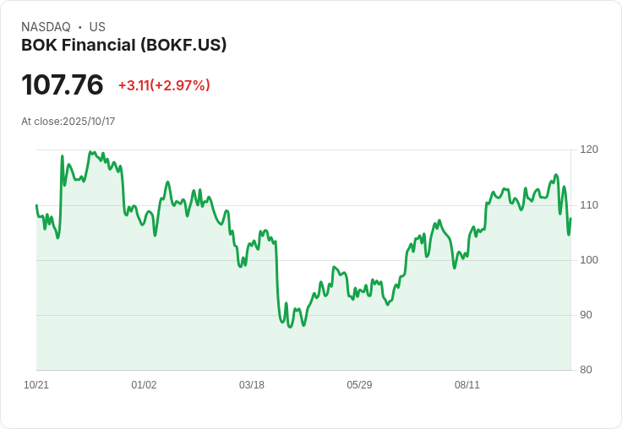This screenshot has width=622, height=429.
Task: Click the 80 price axis label
Action: pyautogui.click(x=586, y=370)
